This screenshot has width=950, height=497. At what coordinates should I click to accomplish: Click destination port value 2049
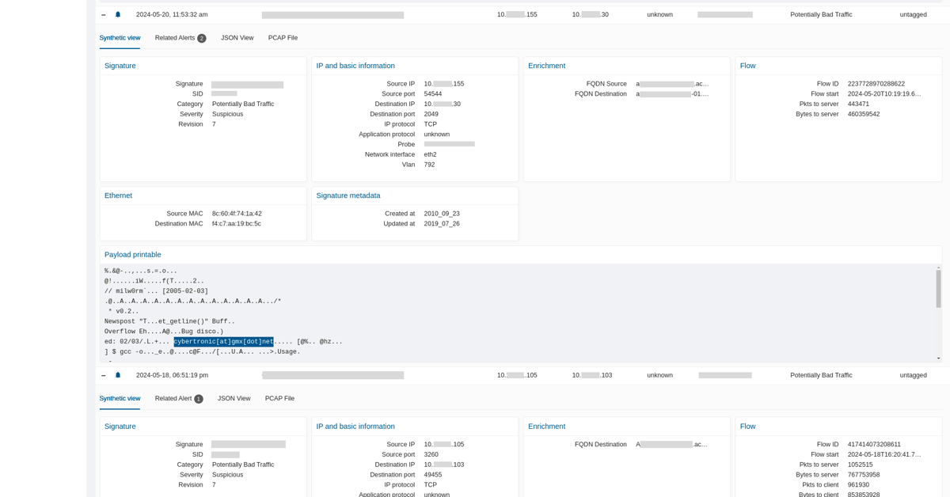431,114
